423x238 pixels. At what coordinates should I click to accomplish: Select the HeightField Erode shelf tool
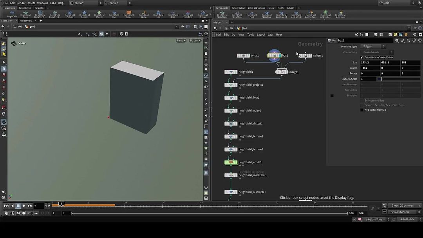coord(129,14)
